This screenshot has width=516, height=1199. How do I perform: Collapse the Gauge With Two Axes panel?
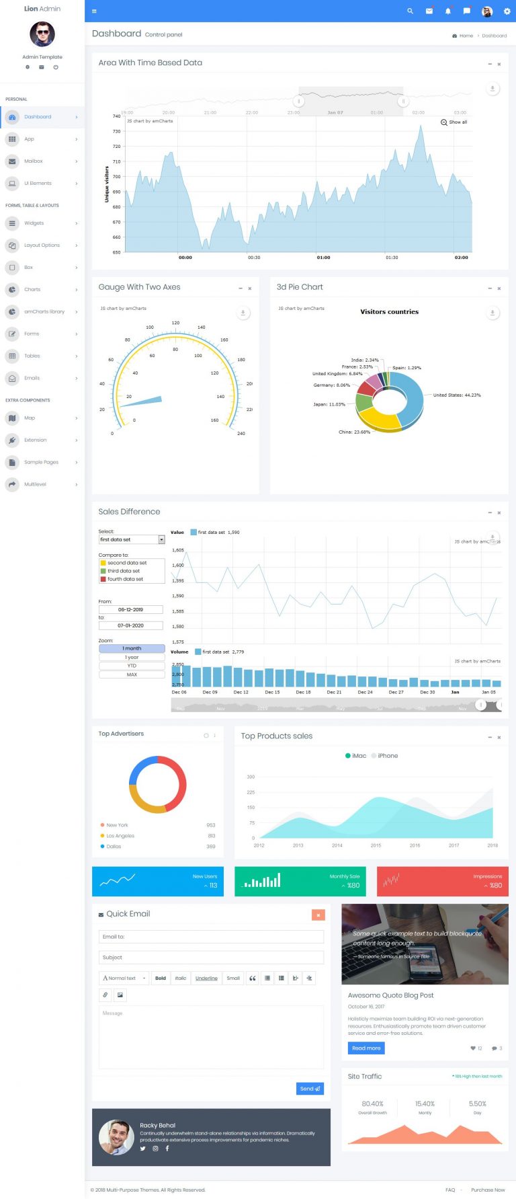tap(241, 288)
